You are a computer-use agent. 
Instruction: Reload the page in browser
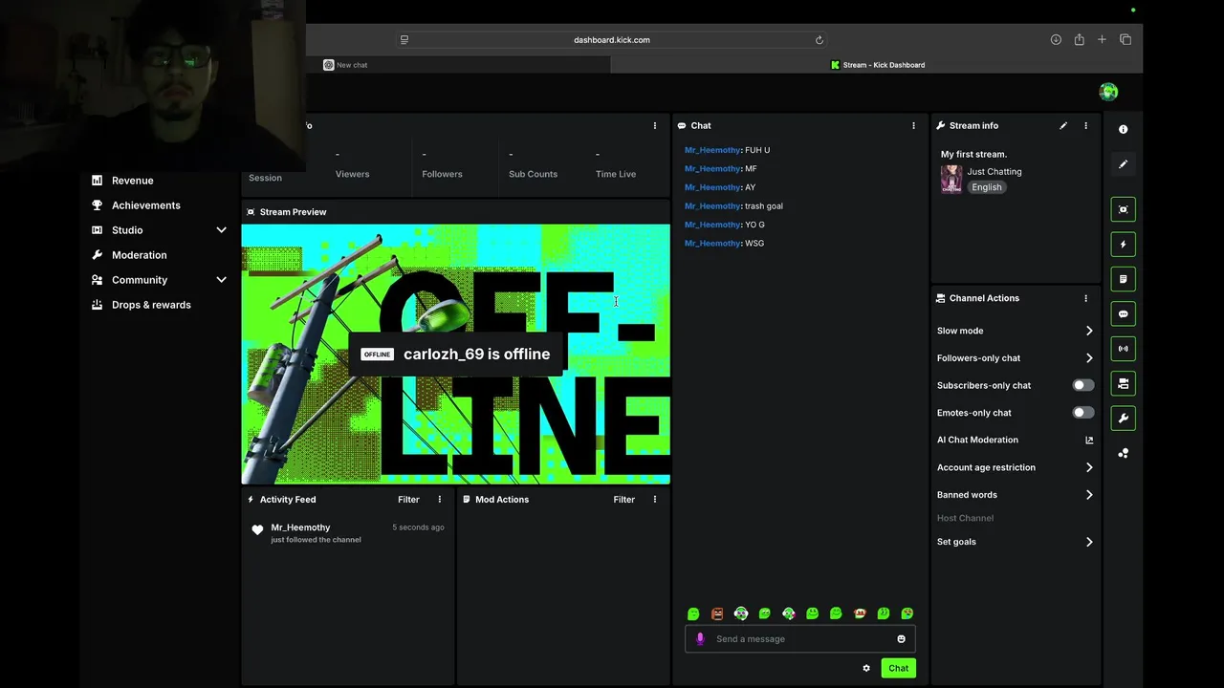tap(819, 40)
